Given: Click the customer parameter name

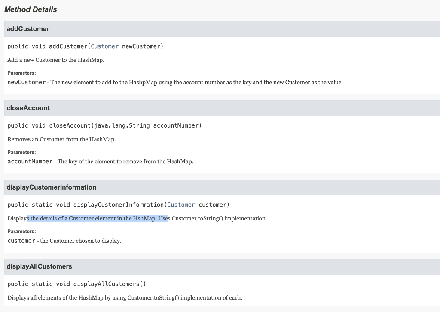Looking at the screenshot, I should pos(21,240).
